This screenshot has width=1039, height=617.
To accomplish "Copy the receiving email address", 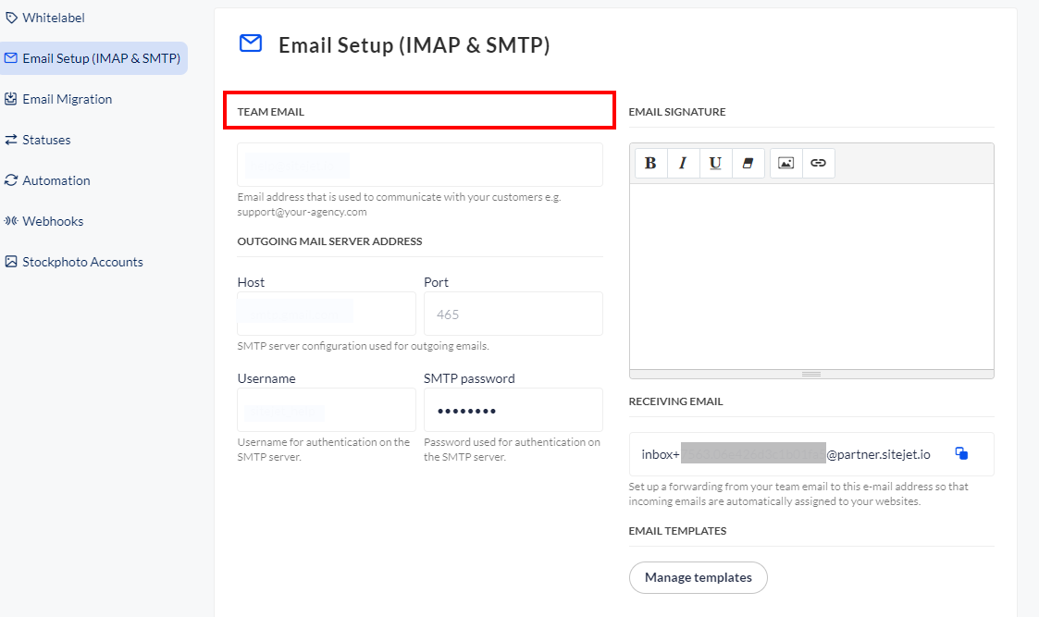I will [x=961, y=453].
